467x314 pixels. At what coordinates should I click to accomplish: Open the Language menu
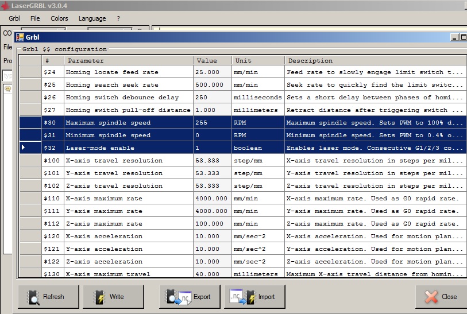click(92, 18)
